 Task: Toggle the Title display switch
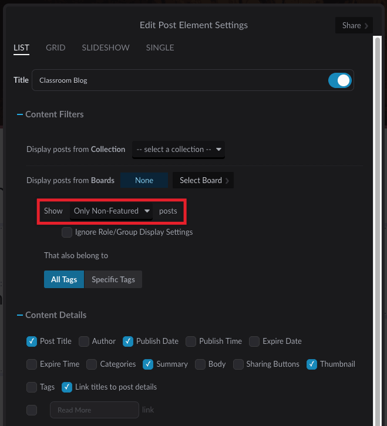(339, 80)
